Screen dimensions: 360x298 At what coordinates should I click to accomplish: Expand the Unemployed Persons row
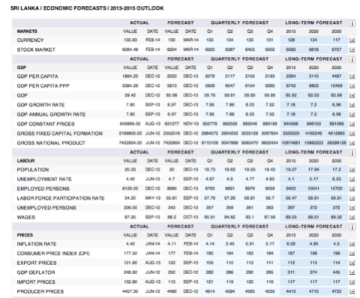point(352,208)
